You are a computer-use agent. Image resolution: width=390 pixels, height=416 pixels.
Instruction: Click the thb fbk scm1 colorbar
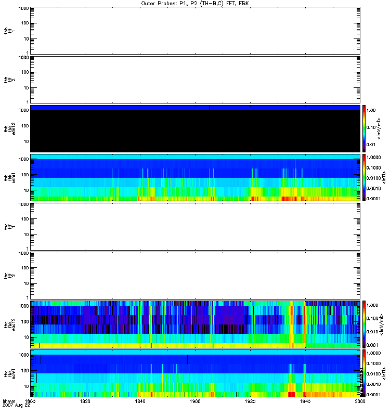(364, 178)
